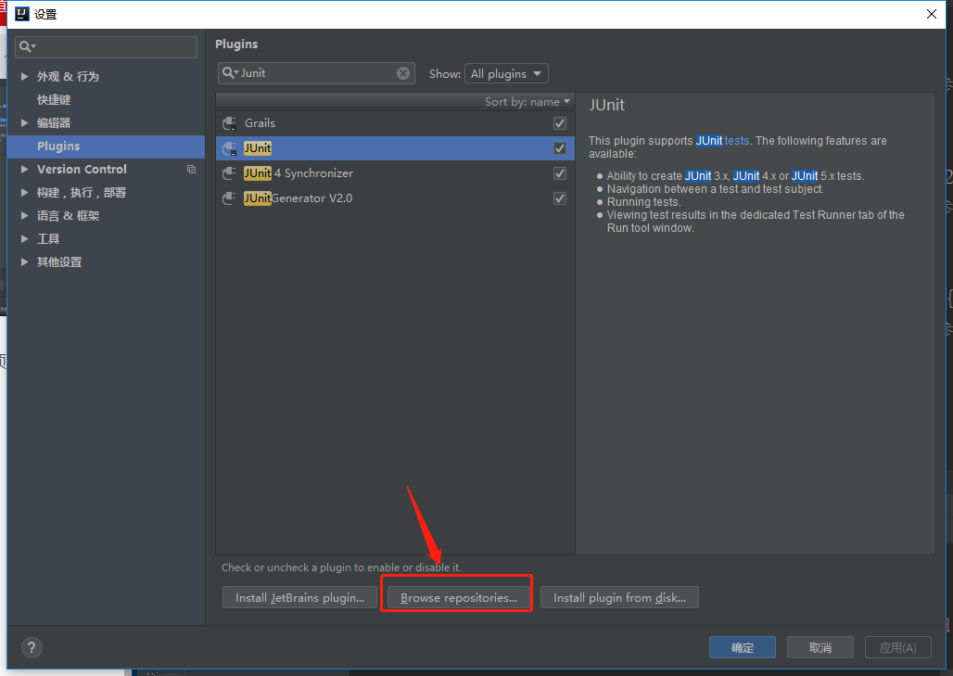This screenshot has height=676, width=953.
Task: Click Install plugin from disk button
Action: (619, 597)
